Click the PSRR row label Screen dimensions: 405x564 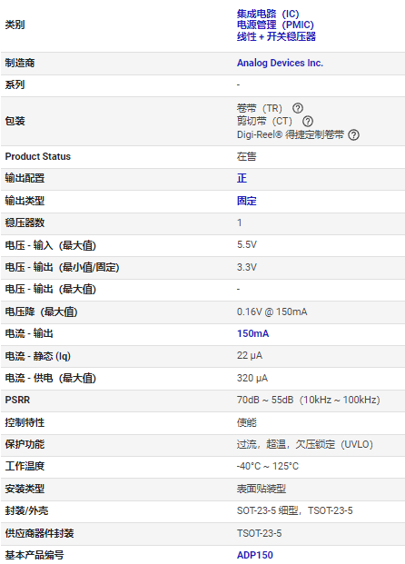17,400
